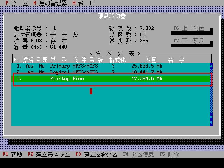Click F4 分区信息 partition info shortcut
The height and width of the screenshot is (168, 224).
coord(138,154)
